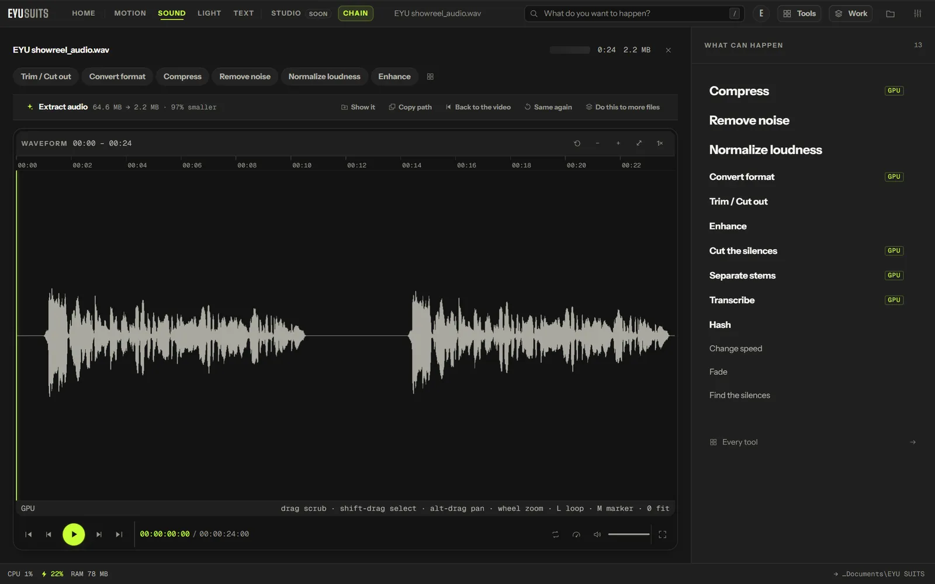Switch to the MOTION tab
Viewport: 935px width, 584px height.
130,13
